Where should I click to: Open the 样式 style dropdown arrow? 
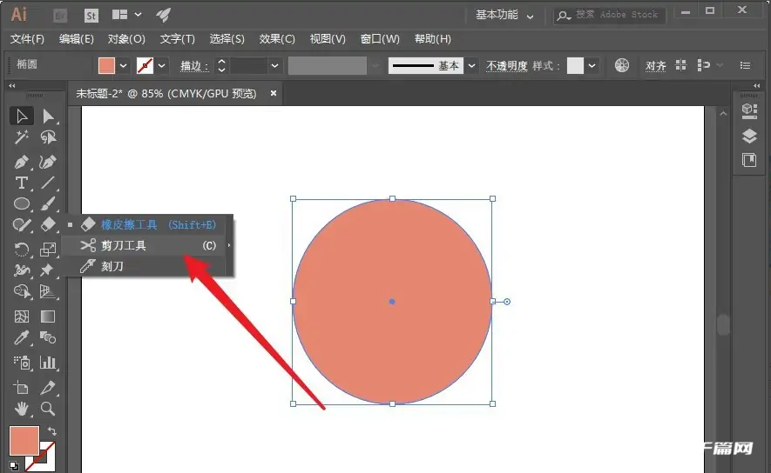(x=592, y=66)
